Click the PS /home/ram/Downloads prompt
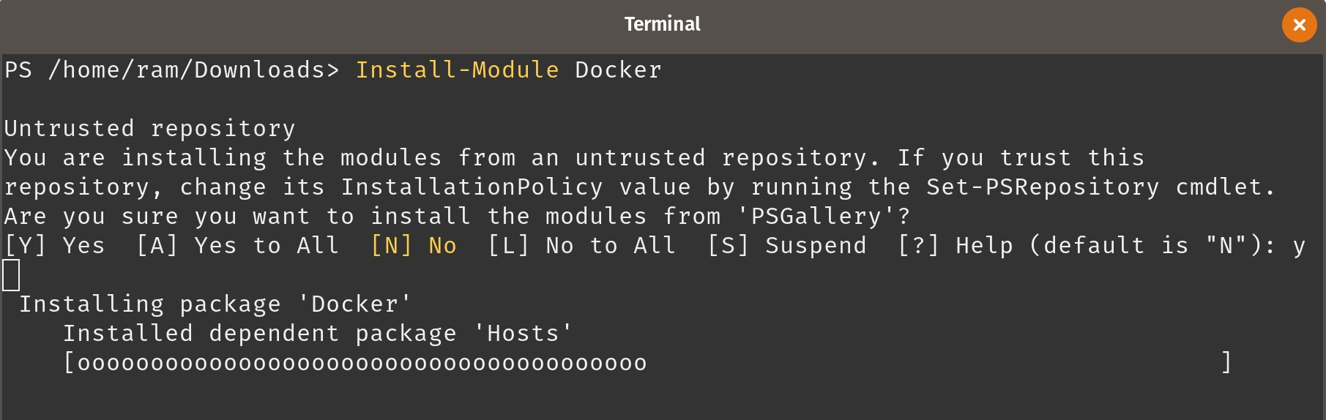This screenshot has height=420, width=1326. 171,70
